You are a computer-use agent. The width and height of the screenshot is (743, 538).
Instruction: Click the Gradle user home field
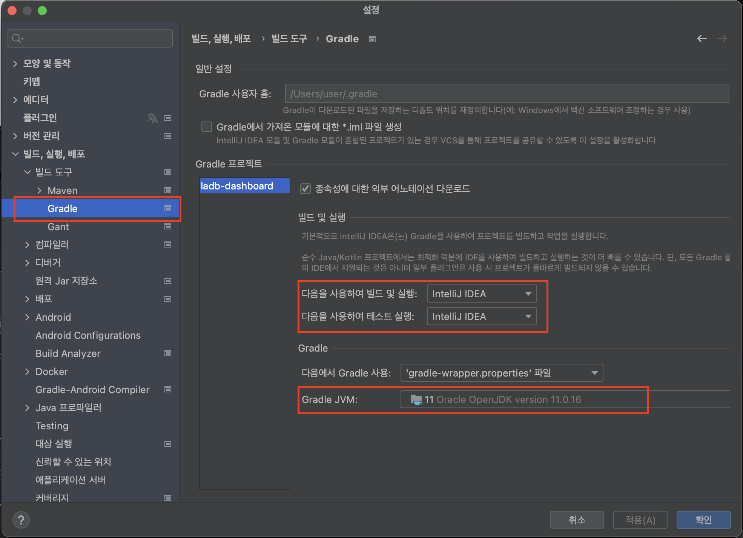point(507,94)
